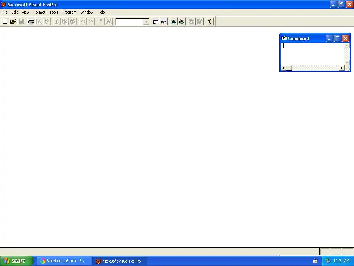
Task: Click the Print toolbar icon
Action: point(31,21)
